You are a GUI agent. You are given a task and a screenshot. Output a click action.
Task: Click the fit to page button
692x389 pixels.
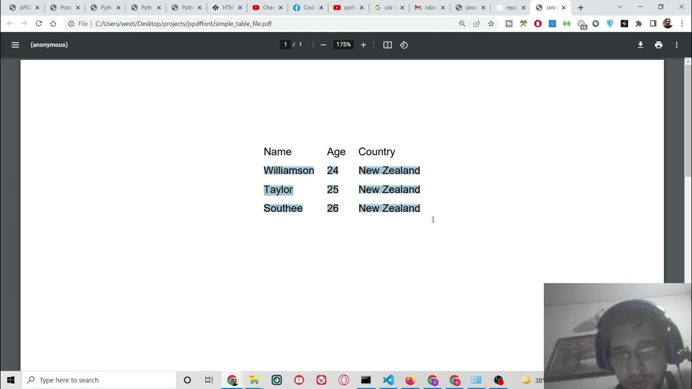coord(388,45)
